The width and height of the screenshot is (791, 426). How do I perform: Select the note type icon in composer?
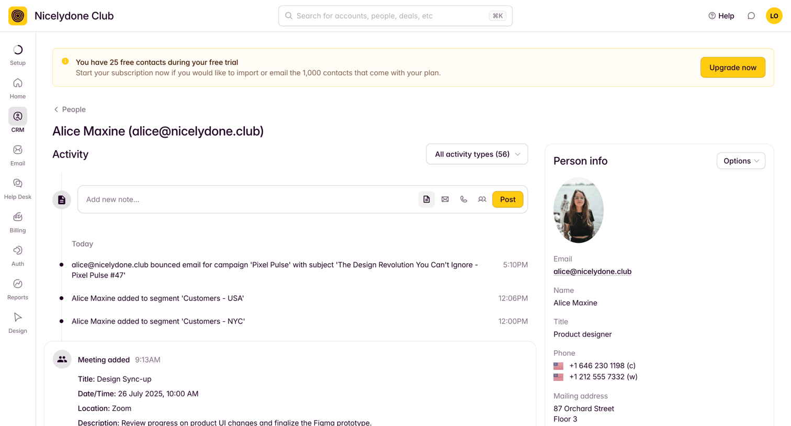426,199
